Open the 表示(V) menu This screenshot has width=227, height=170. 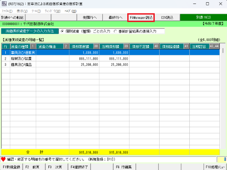(x=22, y=11)
